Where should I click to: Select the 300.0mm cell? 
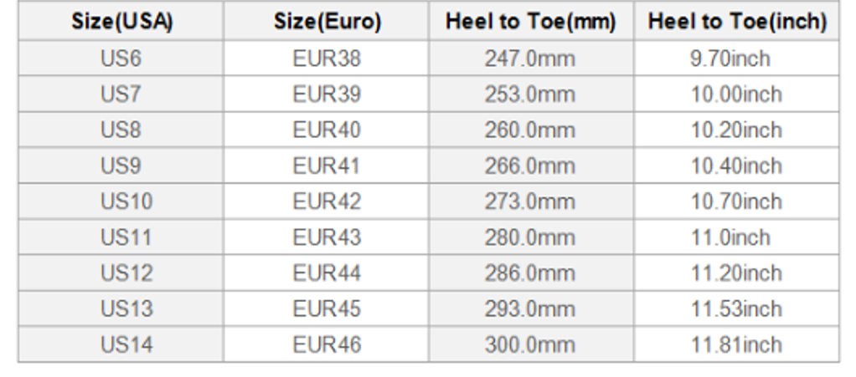[x=530, y=344]
